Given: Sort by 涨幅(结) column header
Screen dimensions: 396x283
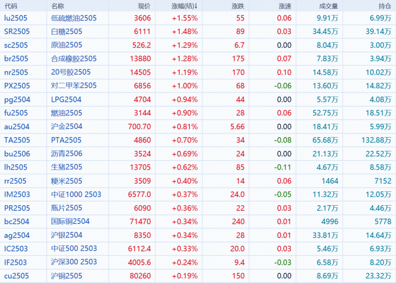Looking at the screenshot, I should pos(184,6).
